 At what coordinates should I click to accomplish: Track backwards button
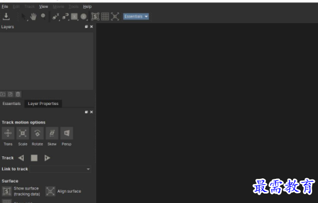(21, 158)
